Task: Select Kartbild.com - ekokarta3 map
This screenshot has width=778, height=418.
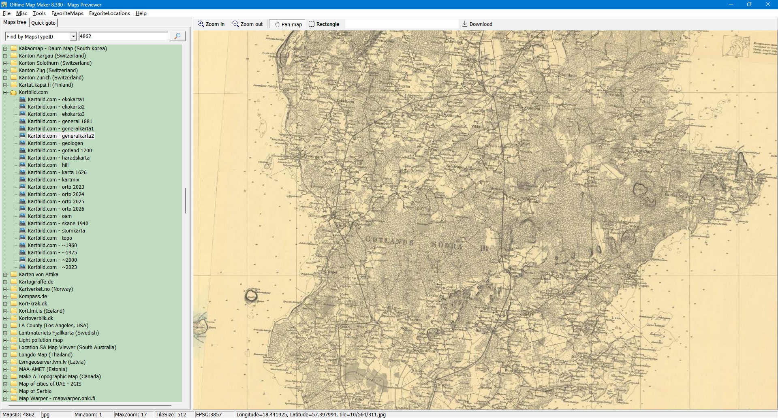Action: click(56, 114)
